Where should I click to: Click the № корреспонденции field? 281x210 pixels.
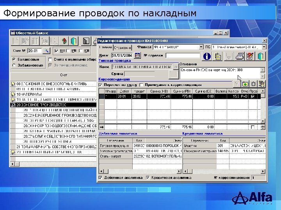258,178
